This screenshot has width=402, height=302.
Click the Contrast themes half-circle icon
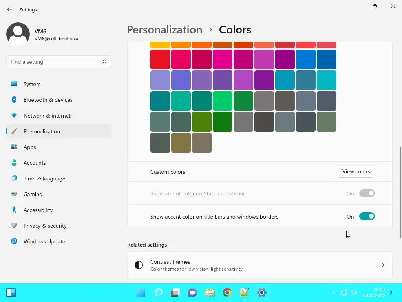[x=139, y=265]
